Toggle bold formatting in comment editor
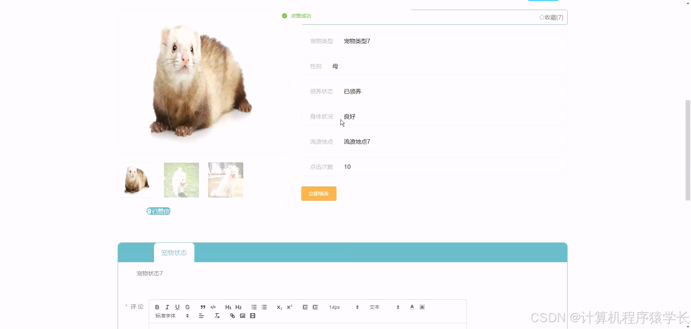Image resolution: width=691 pixels, height=329 pixels. tap(157, 307)
